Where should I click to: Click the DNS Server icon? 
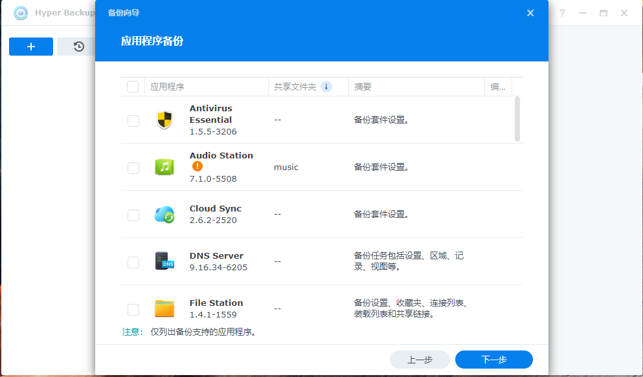(164, 261)
